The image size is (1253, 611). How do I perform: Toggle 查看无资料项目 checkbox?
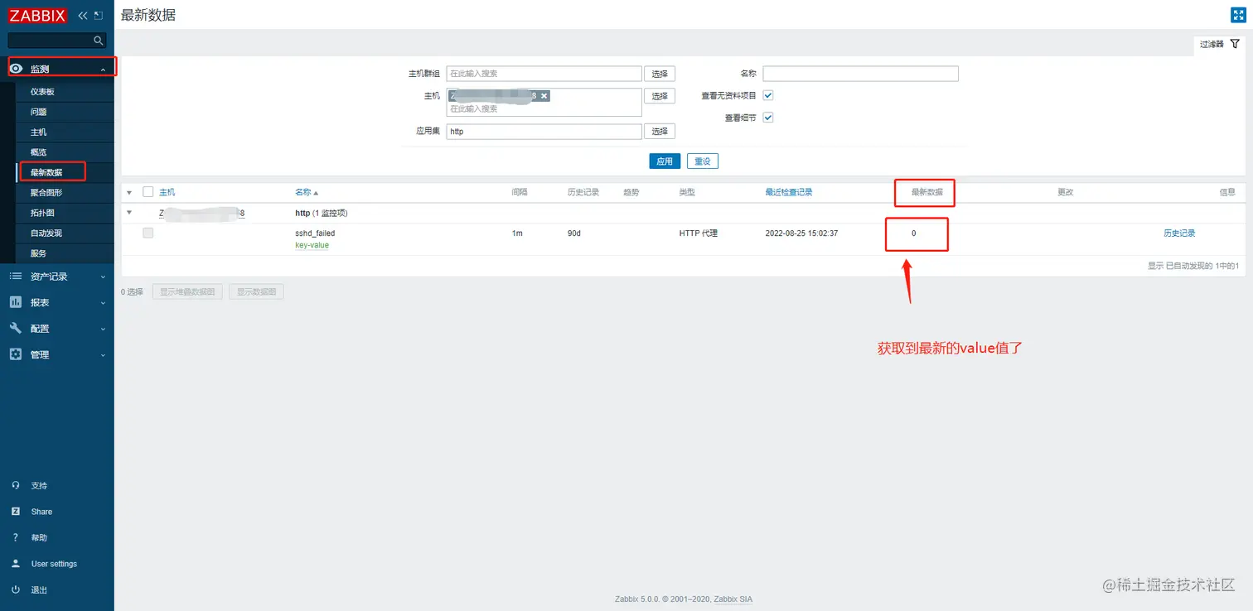coord(768,95)
